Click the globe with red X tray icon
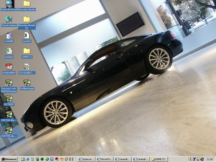216x162 pixels. pos(202,159)
